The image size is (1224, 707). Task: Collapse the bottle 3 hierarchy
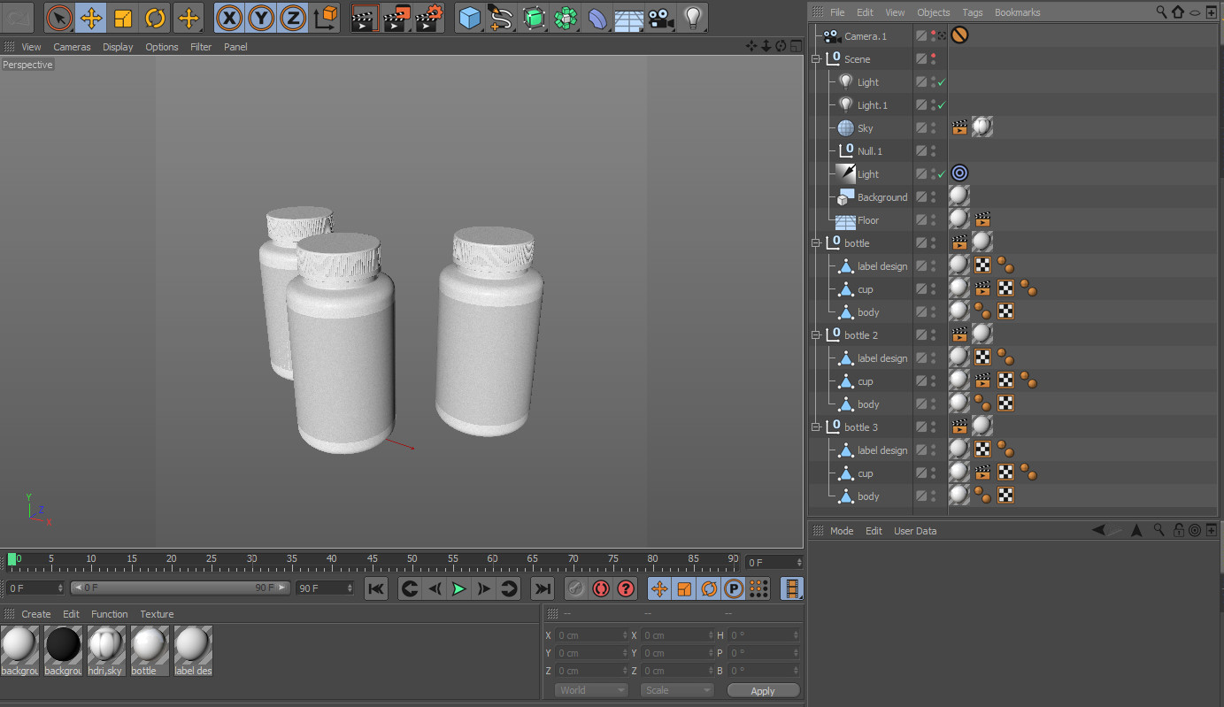[x=816, y=427]
